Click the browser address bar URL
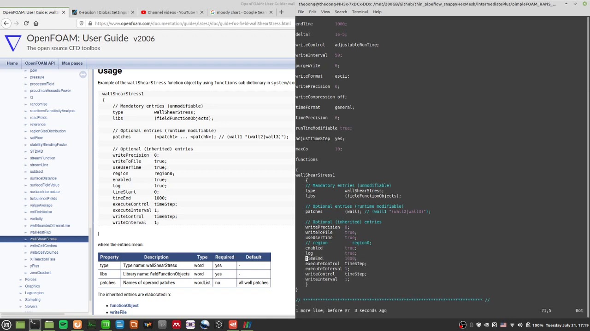 coord(192,23)
